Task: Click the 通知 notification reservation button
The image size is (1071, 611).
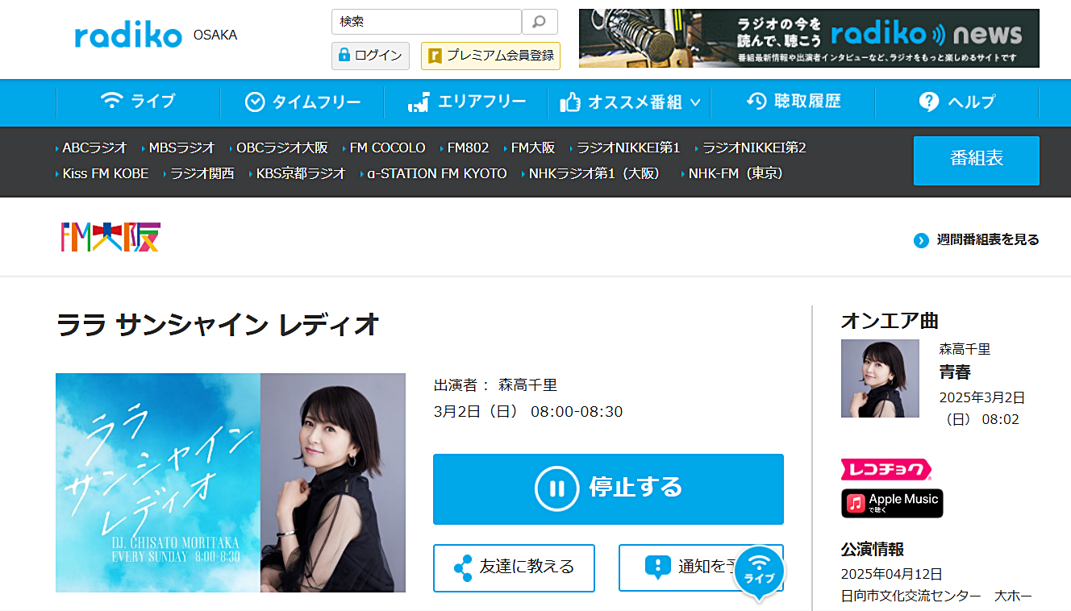Action: [x=701, y=567]
